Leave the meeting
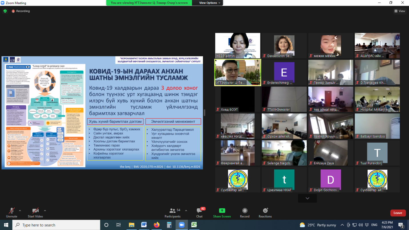This screenshot has height=230, width=409. click(x=398, y=213)
